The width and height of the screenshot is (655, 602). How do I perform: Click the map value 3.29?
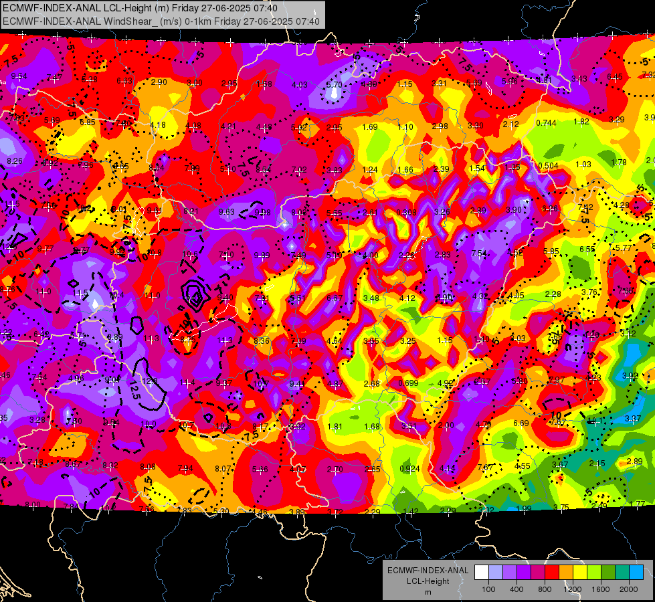point(617,120)
